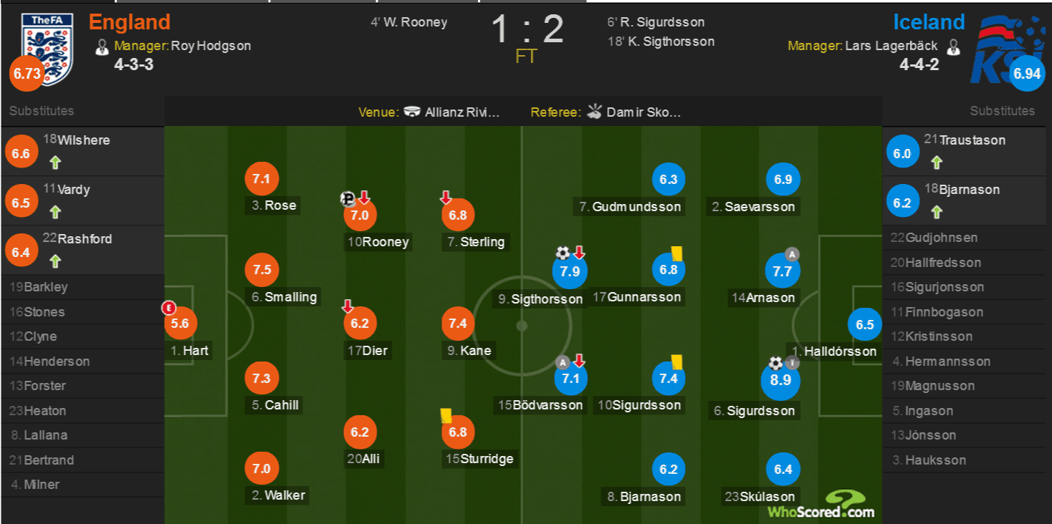Click the stadium icon next to Venue
This screenshot has width=1052, height=524.
(412, 112)
